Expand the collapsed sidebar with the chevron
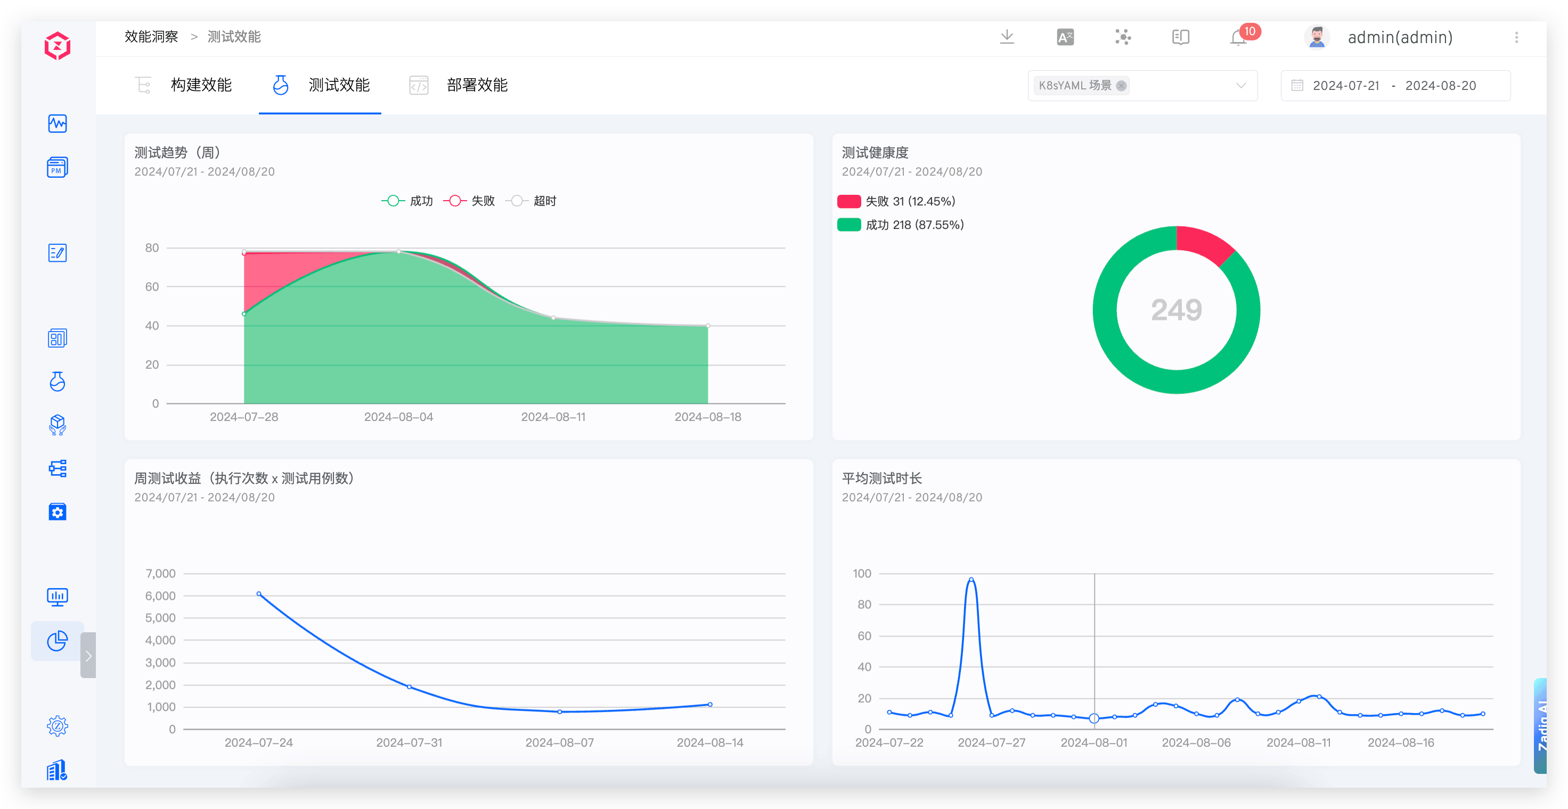 pos(88,655)
